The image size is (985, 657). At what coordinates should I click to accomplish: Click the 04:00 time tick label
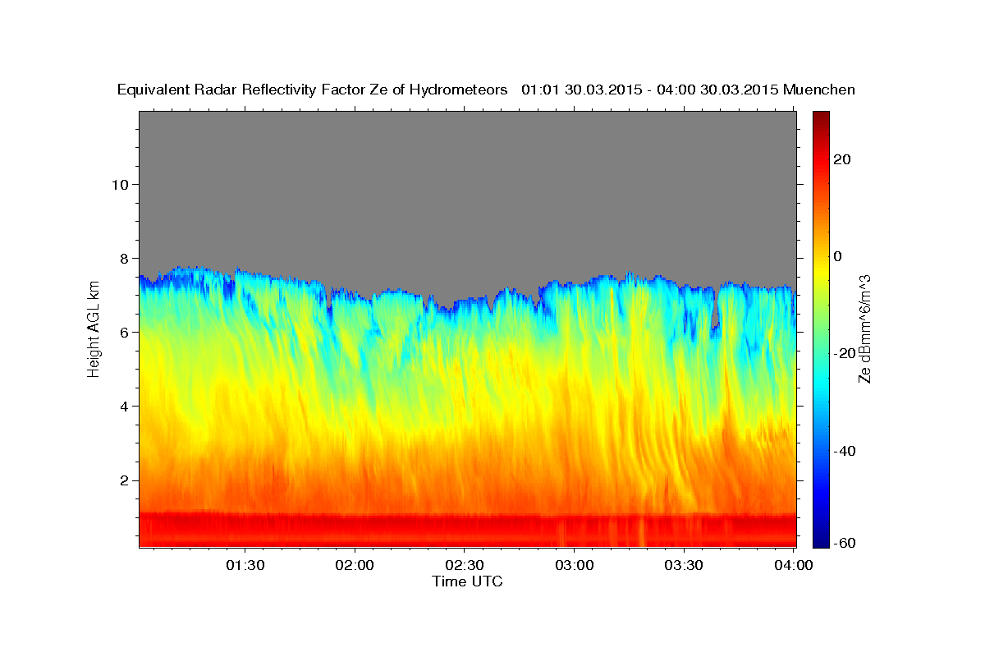coord(794,565)
